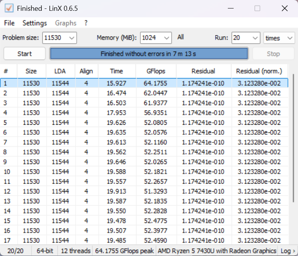Click the LinX app icon in title bar
Viewport: 298px width, 256px height.
(8, 8)
